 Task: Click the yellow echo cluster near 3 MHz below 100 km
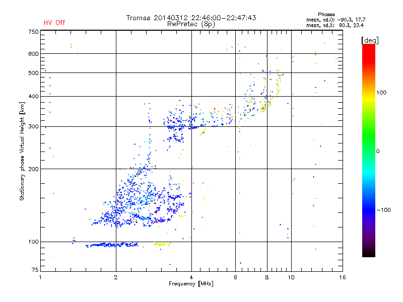pyautogui.click(x=162, y=244)
